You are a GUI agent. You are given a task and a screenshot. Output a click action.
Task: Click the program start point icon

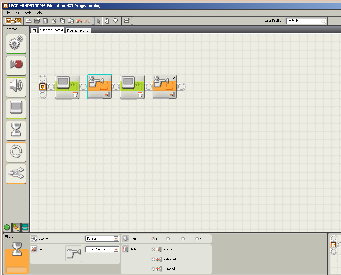tap(43, 87)
